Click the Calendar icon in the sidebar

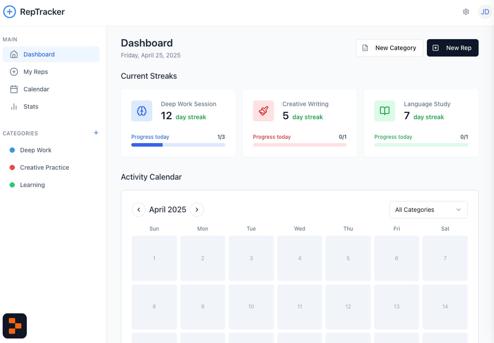tap(14, 89)
